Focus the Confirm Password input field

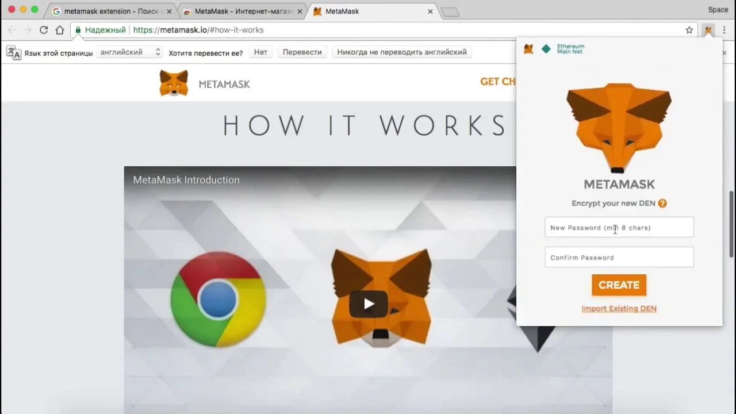click(x=619, y=257)
